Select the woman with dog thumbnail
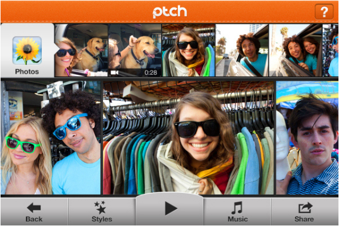Image resolution: width=339 pixels, height=226 pixels. (82, 49)
